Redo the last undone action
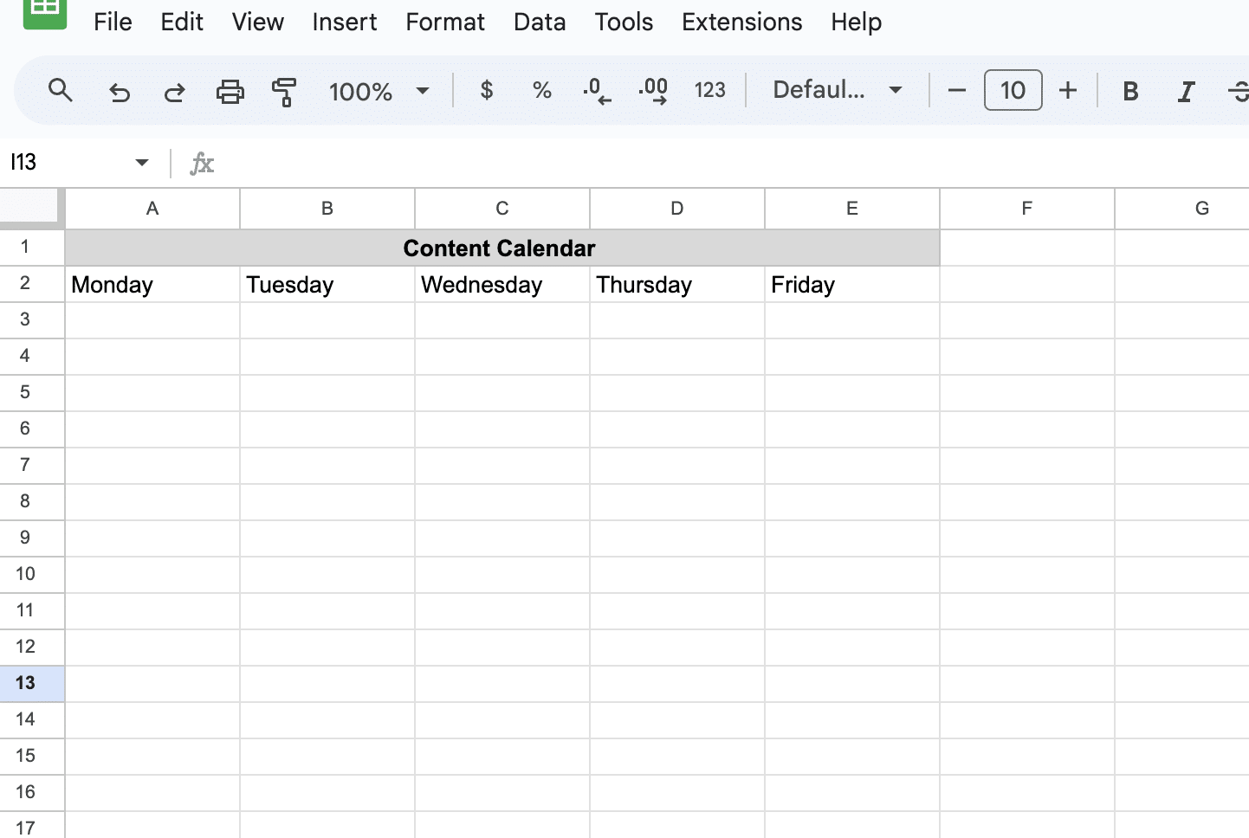This screenshot has height=838, width=1249. 175,91
